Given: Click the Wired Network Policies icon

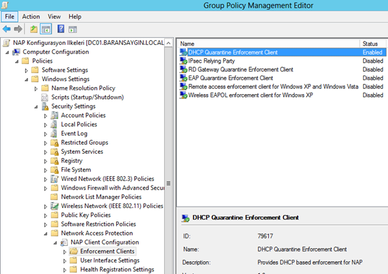Looking at the screenshot, I should tap(55, 179).
